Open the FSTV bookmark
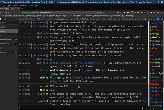The image size is (164, 110). 59,16
